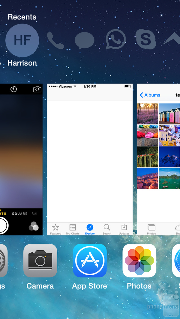Open the colorful beach huts photo

tap(169, 114)
